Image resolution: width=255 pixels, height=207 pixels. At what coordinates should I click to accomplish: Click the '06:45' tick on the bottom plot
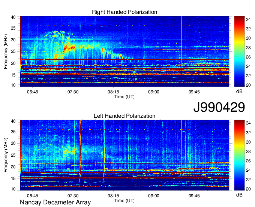[32, 196]
